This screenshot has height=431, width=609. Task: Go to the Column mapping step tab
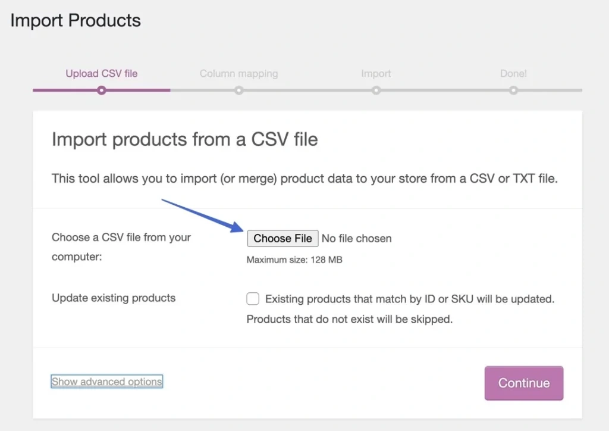238,74
